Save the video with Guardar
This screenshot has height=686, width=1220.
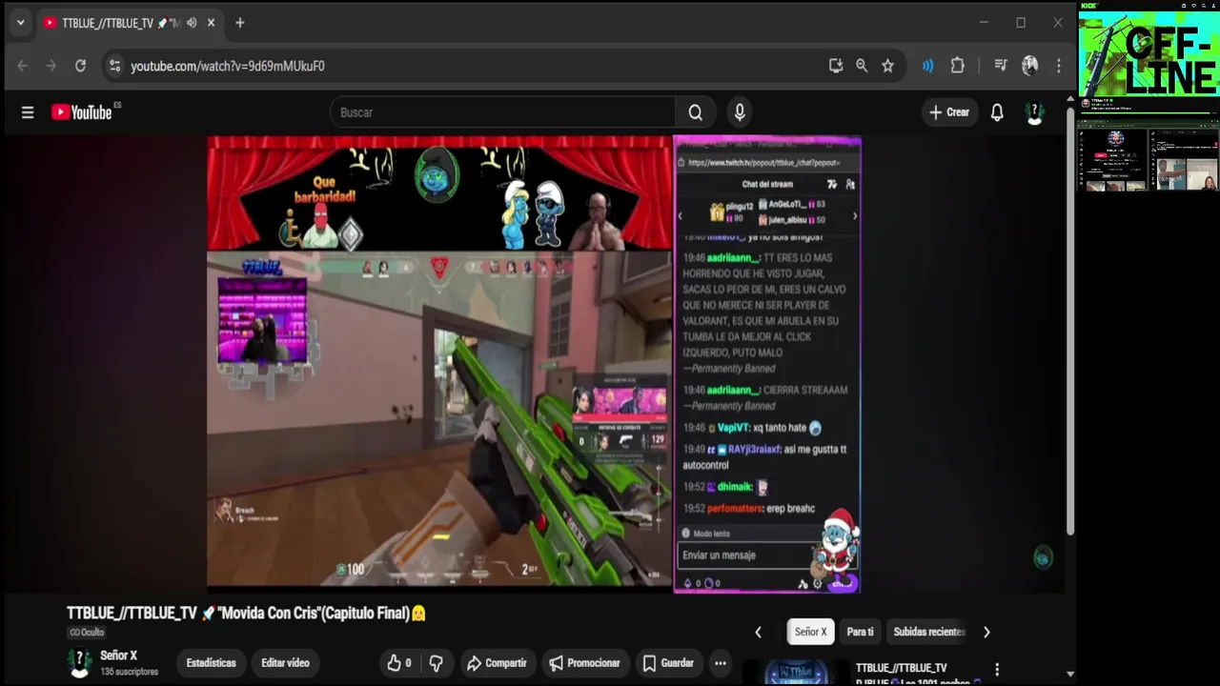[x=668, y=663]
